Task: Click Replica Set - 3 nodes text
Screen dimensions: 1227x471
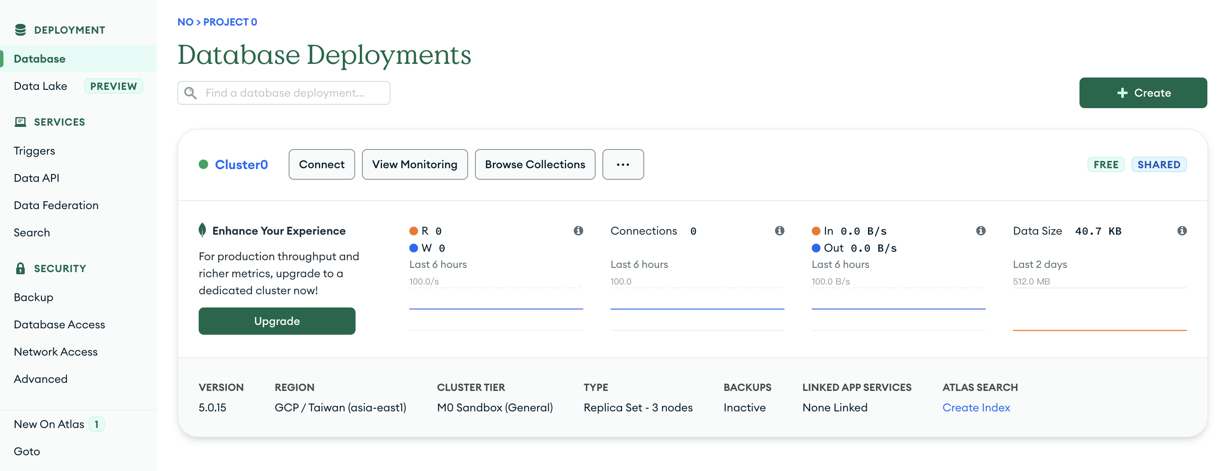Action: pos(638,408)
